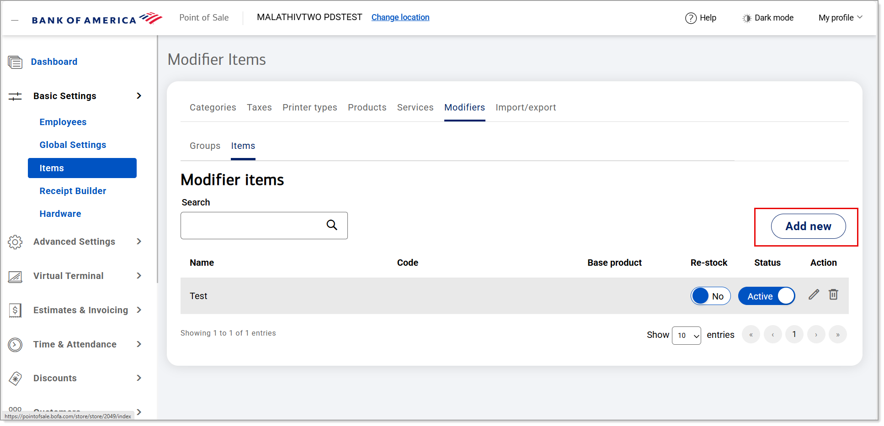Delete the Test modifier with trash icon

(x=834, y=295)
